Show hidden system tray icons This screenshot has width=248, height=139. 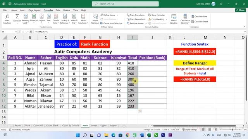click(205, 135)
